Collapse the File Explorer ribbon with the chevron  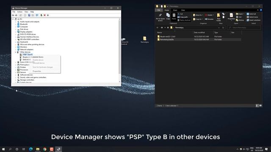click(x=258, y=10)
